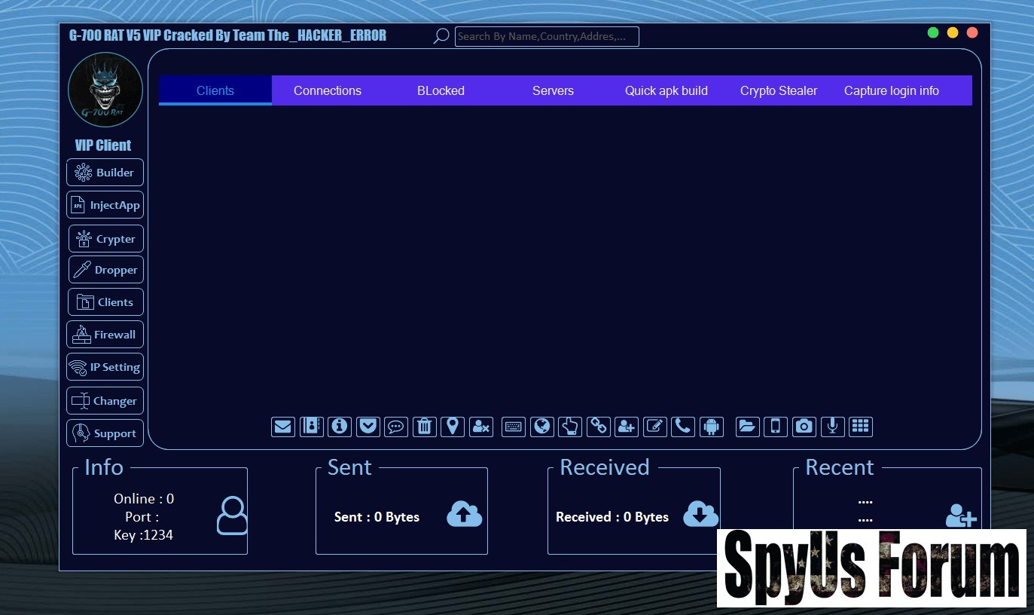
Task: Click the Firewall sidebar button
Action: 105,335
